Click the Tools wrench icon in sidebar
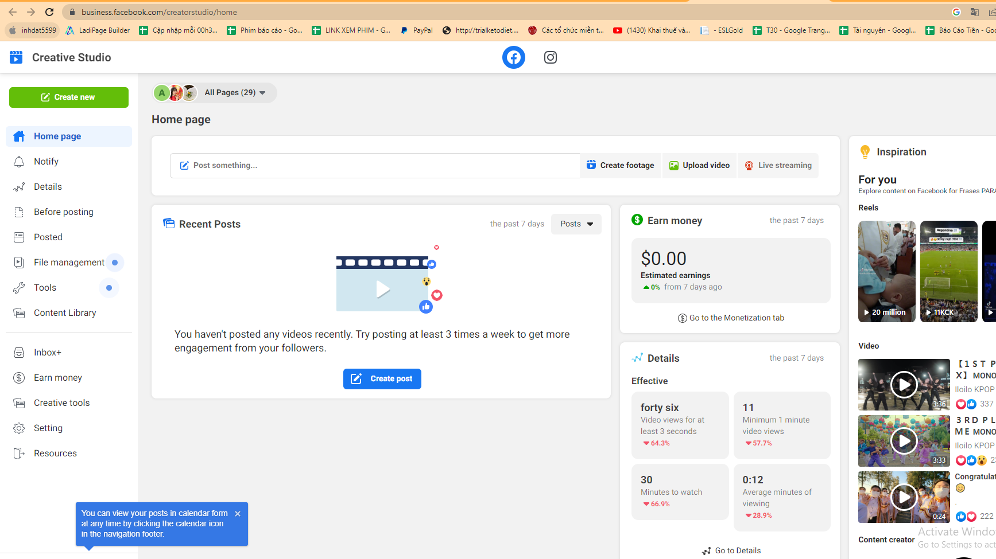The height and width of the screenshot is (559, 996). coord(19,288)
